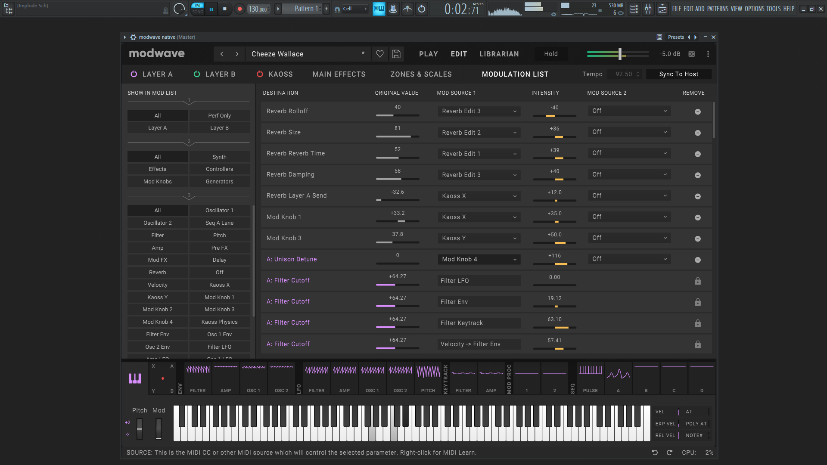Click the undo arrow in the status bar

tap(655, 453)
